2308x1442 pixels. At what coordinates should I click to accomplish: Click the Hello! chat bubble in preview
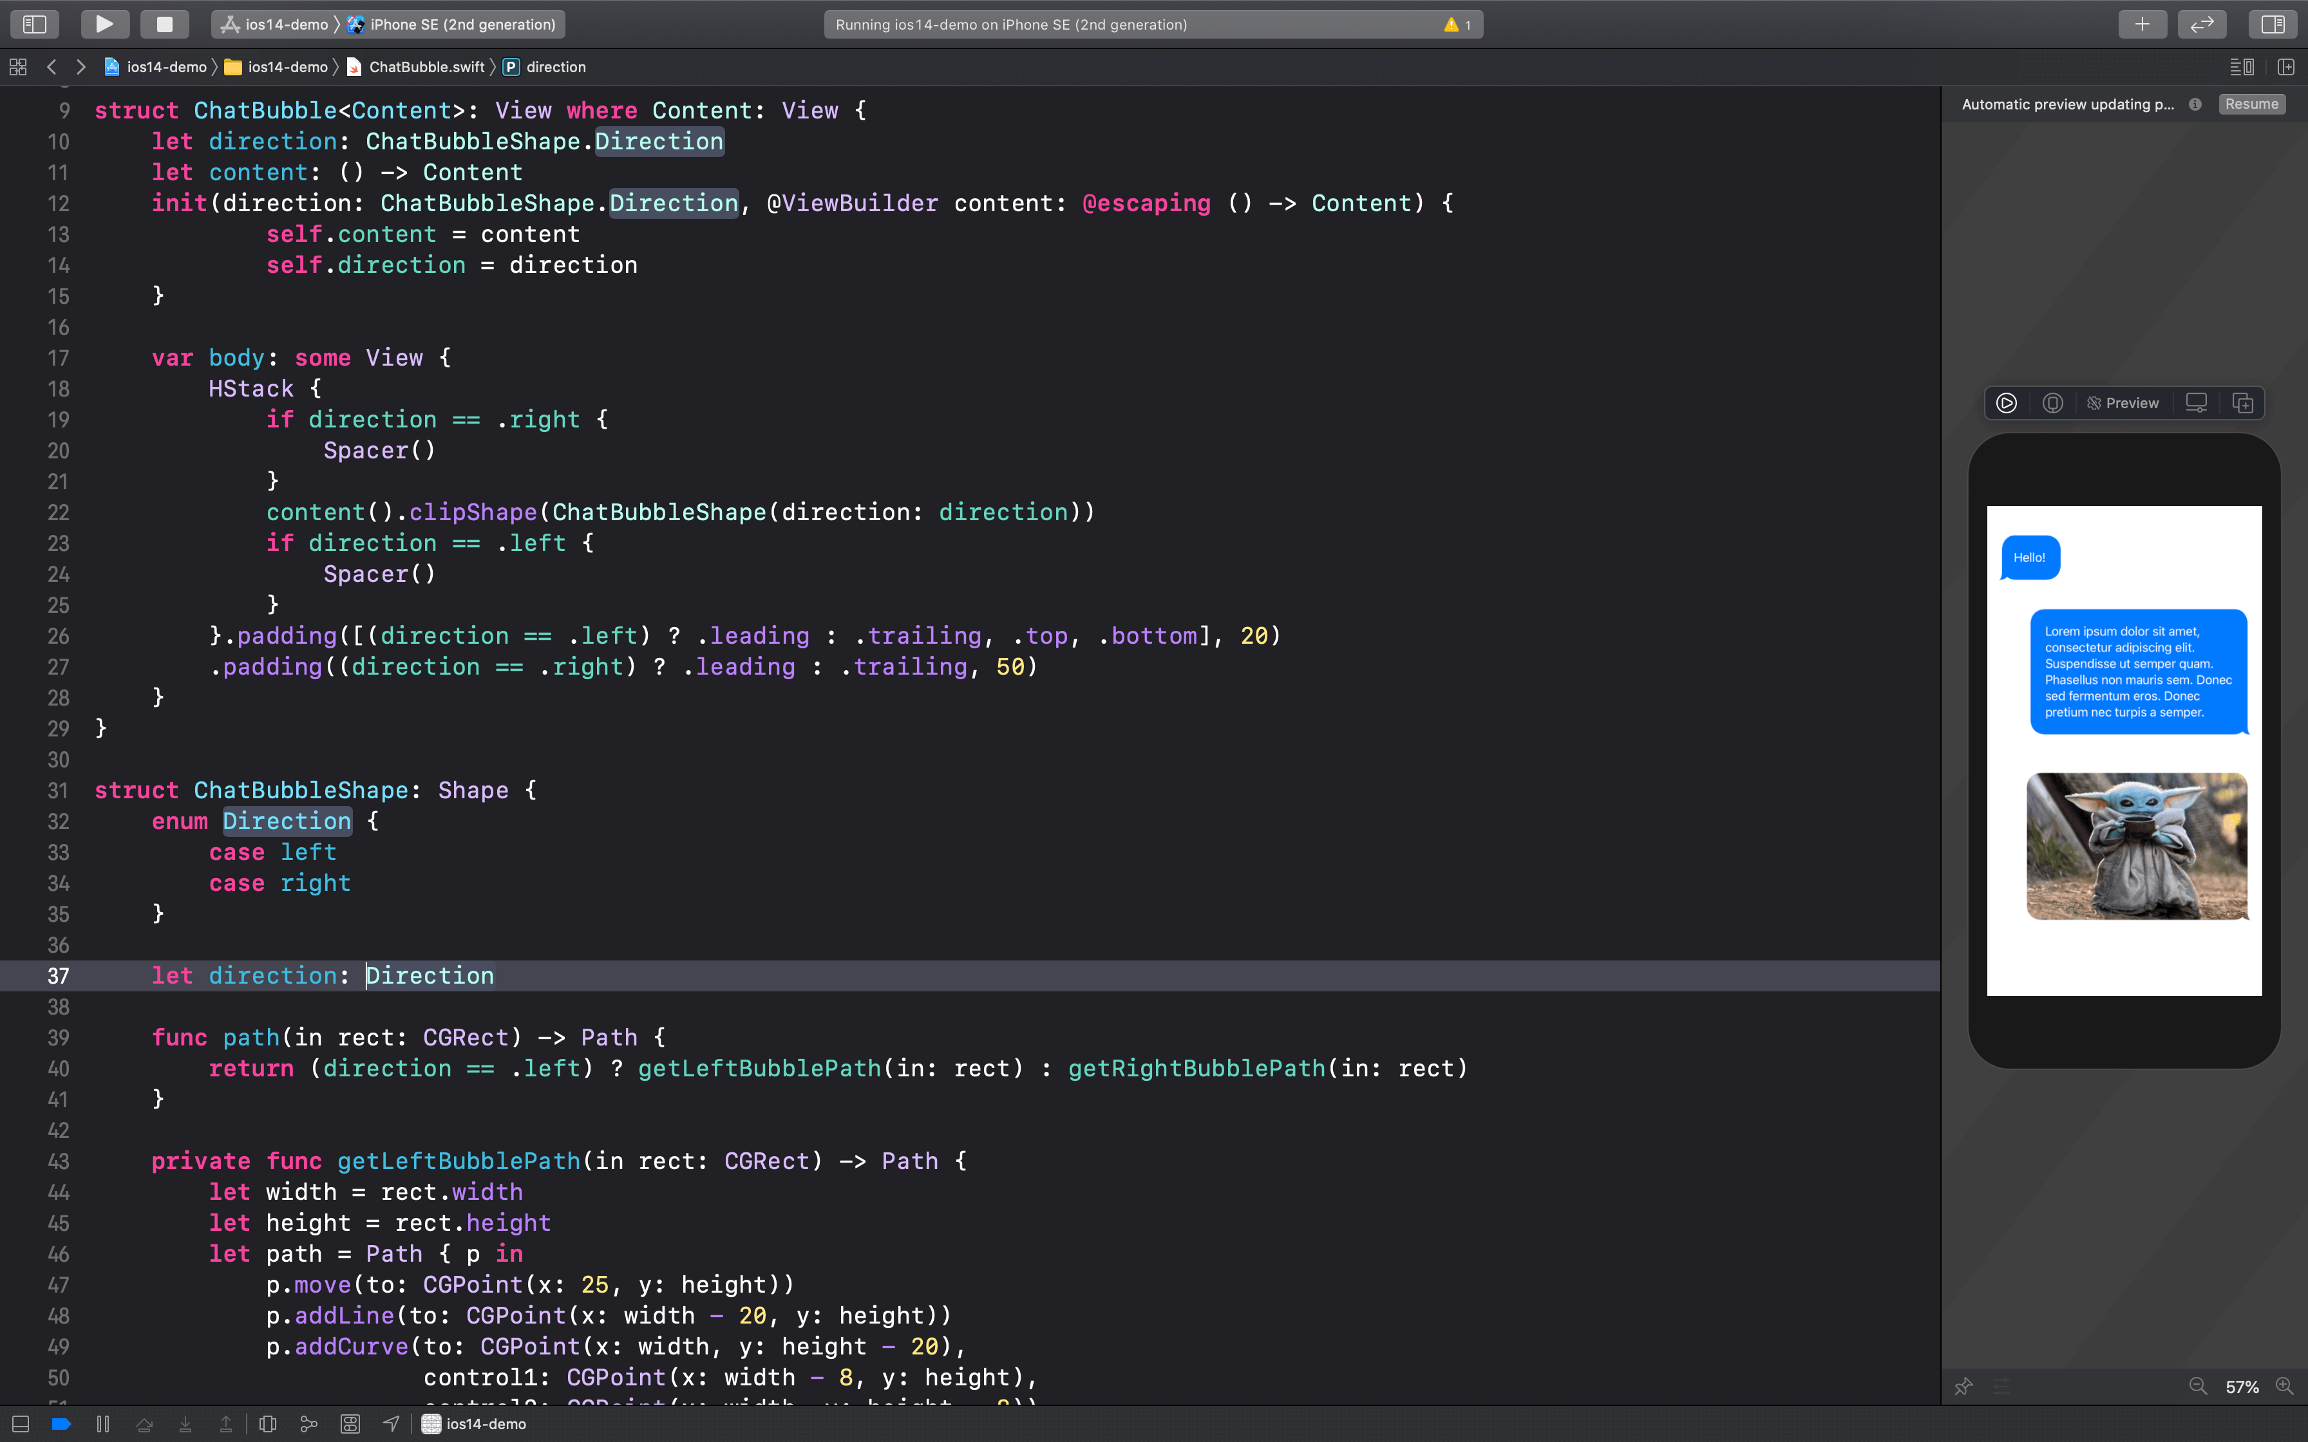pyautogui.click(x=2030, y=558)
